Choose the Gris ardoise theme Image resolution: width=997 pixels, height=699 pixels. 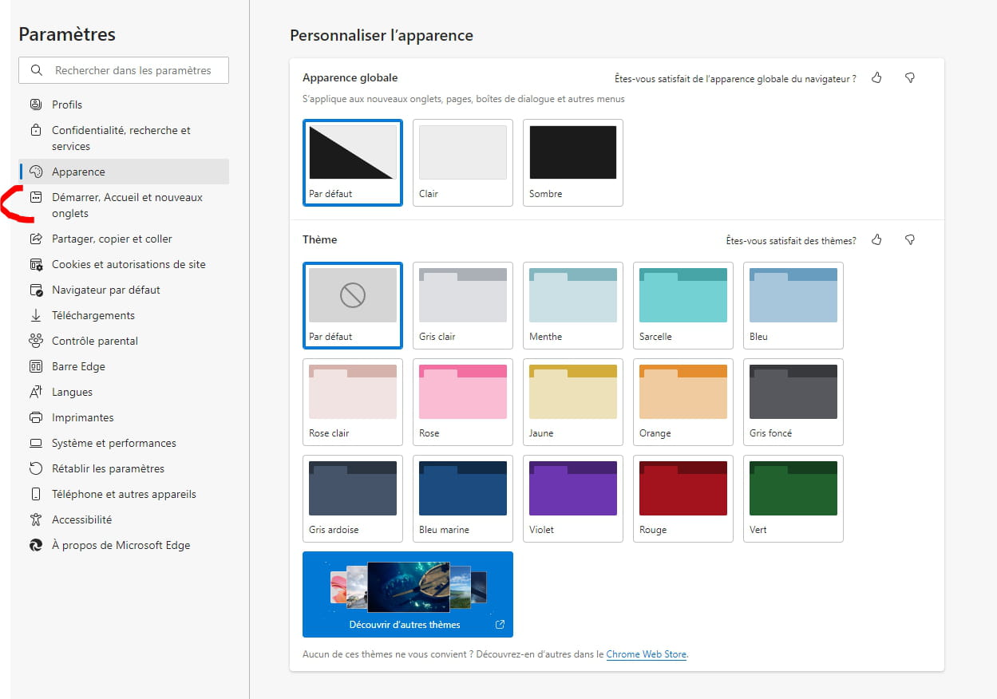point(353,499)
